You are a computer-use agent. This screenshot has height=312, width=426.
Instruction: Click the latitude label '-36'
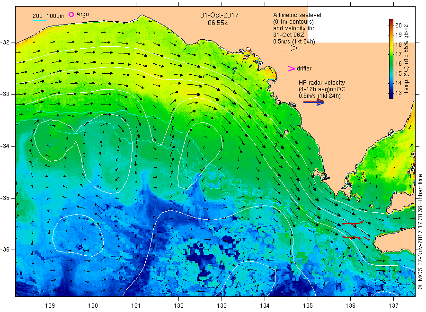tap(5, 250)
